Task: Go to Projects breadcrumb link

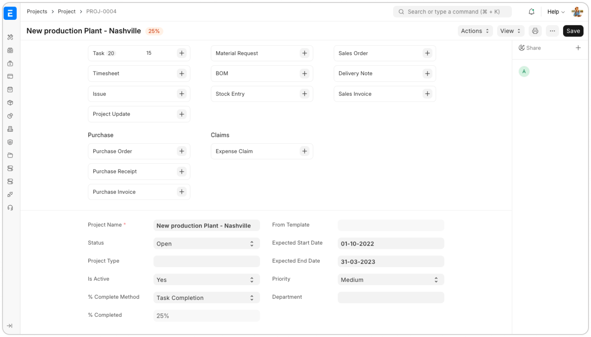Action: click(37, 12)
